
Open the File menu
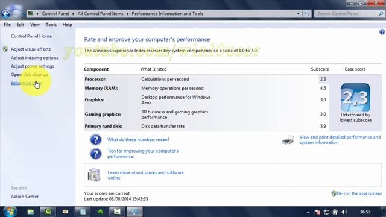click(x=7, y=25)
